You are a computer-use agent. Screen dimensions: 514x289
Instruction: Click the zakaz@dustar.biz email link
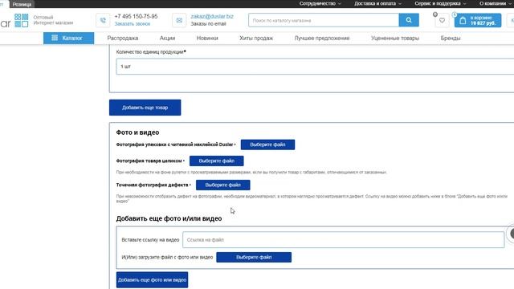212,16
